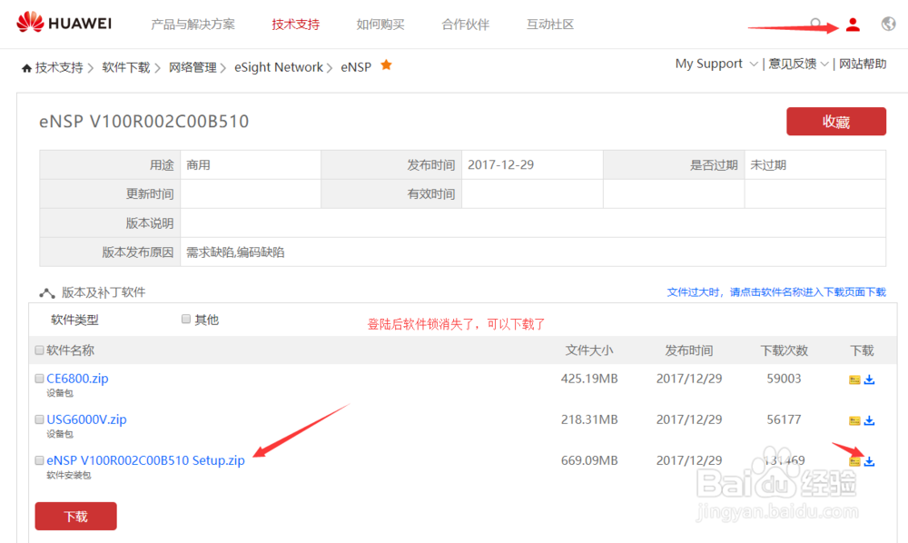Screen dimensions: 908x543
Task: Click the 需求缺陷,编码缺陷 reason text
Action: pos(235,252)
